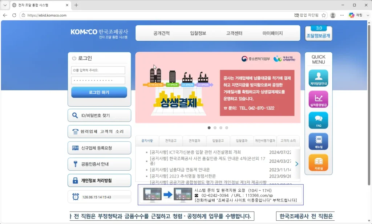The image size is (372, 224).
Task: Click the browser address bar URL
Action: point(47,15)
